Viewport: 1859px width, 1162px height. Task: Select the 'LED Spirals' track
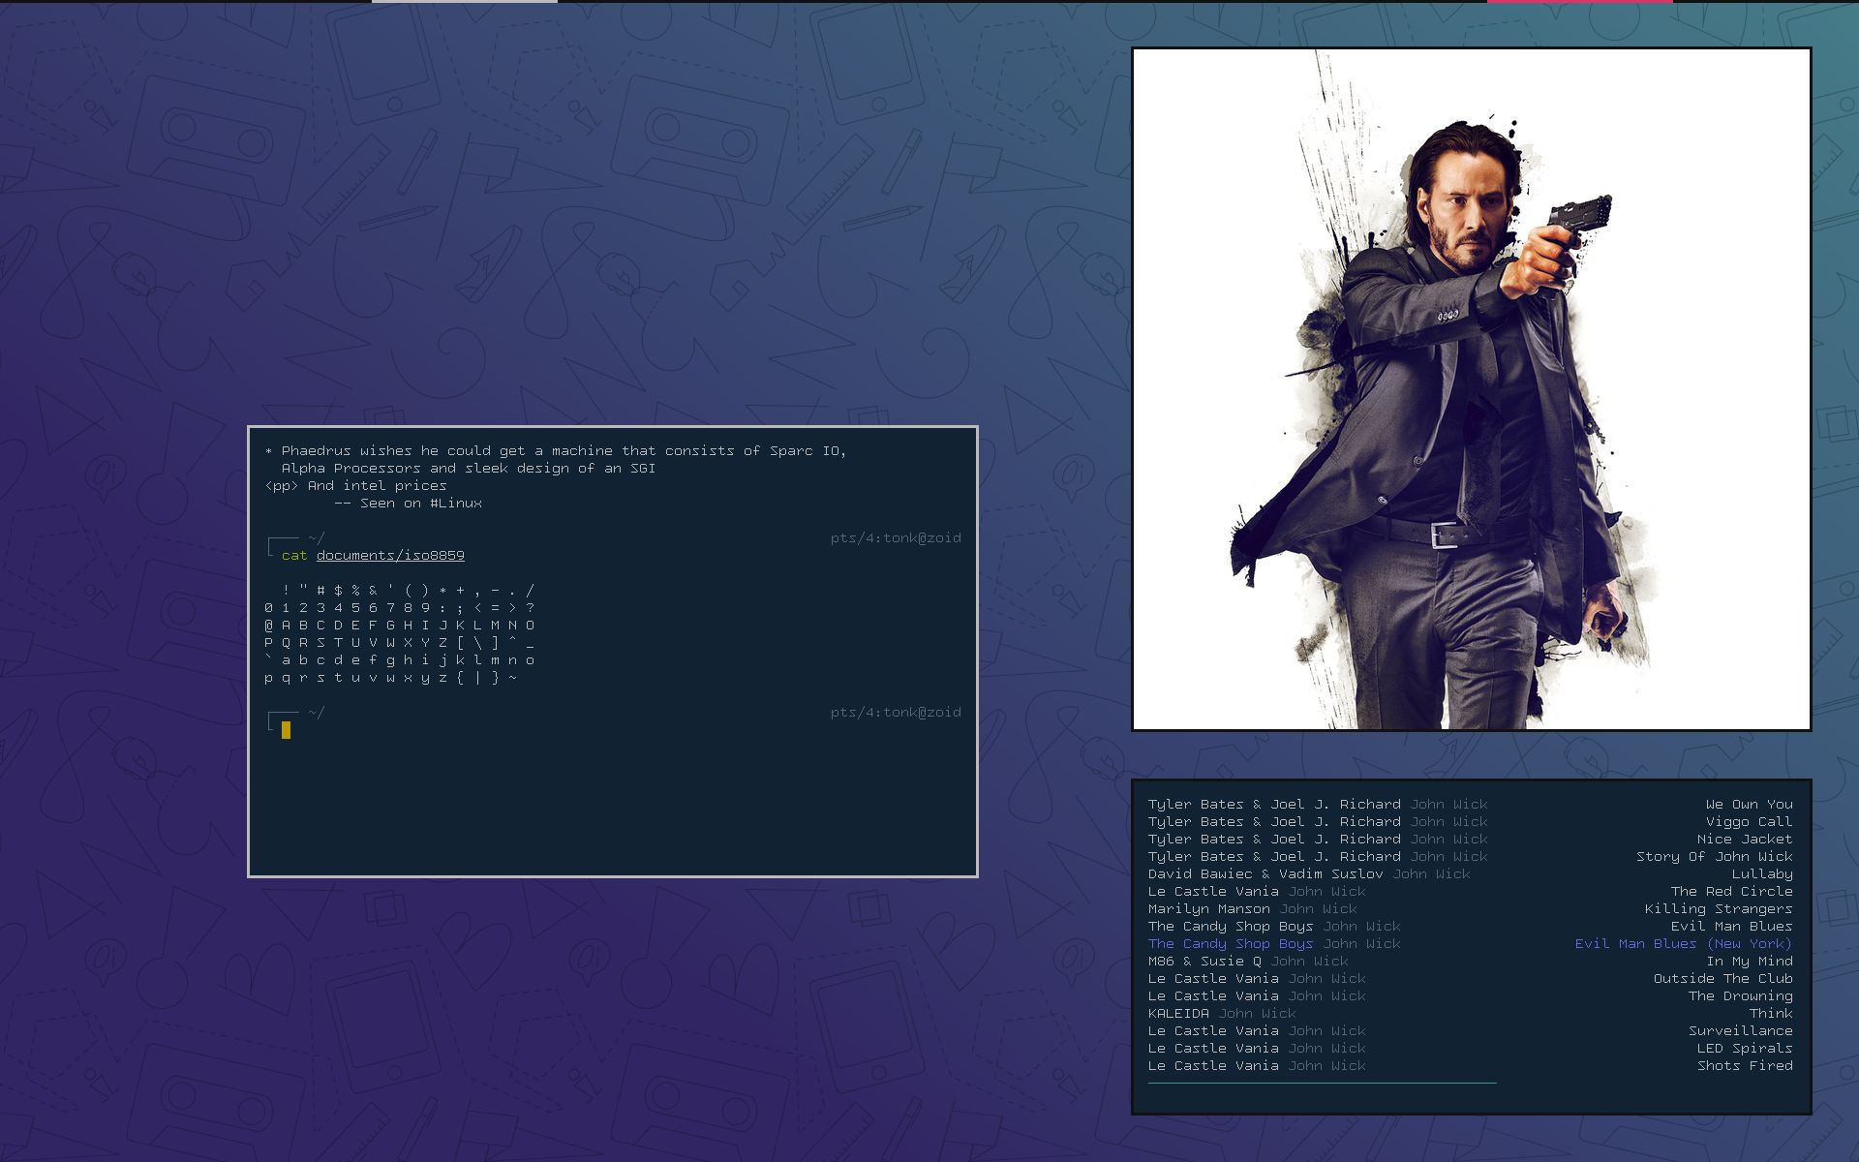pyautogui.click(x=1470, y=1048)
